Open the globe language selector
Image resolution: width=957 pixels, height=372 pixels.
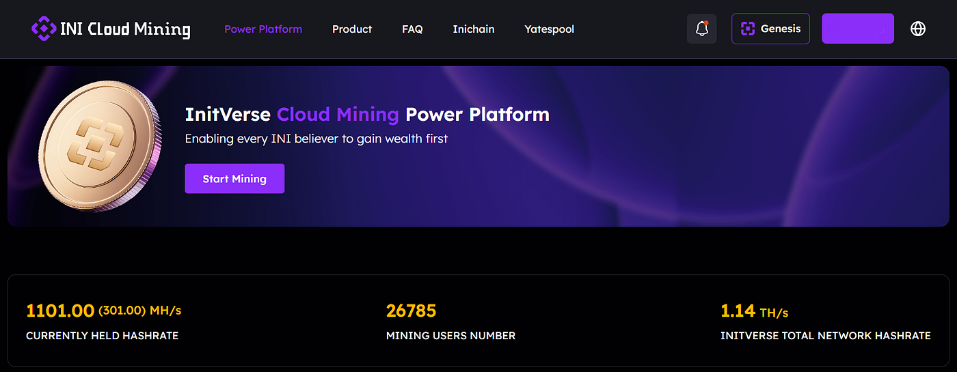918,29
